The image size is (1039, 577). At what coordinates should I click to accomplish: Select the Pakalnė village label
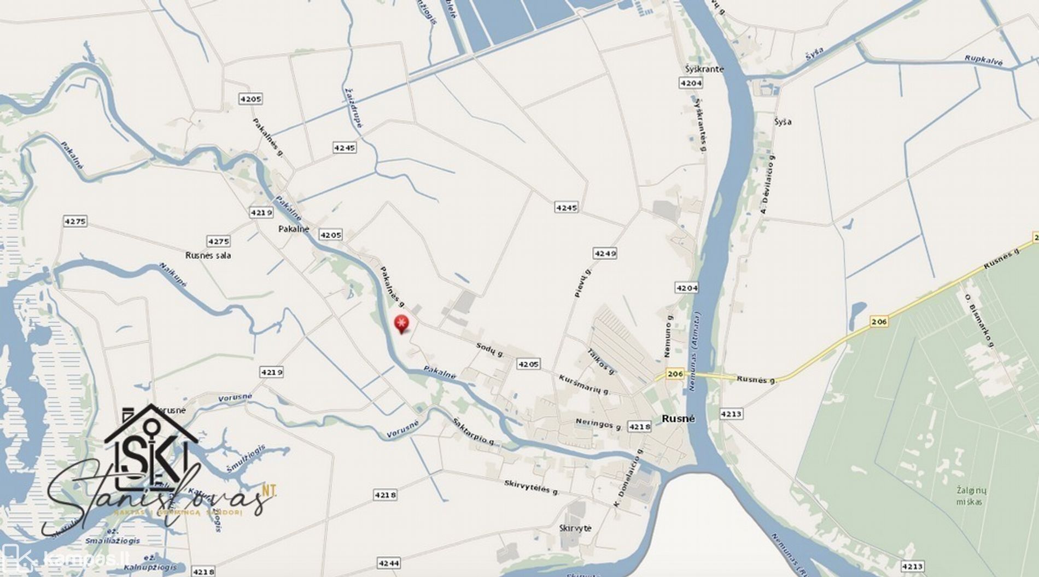point(294,229)
